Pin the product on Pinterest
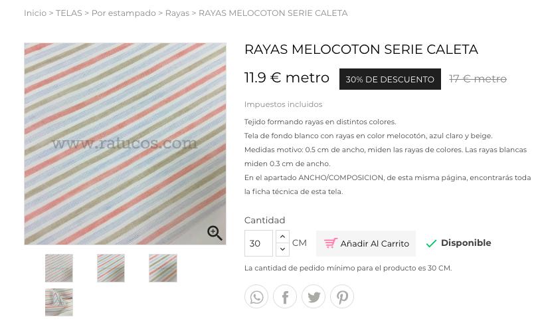 342,297
